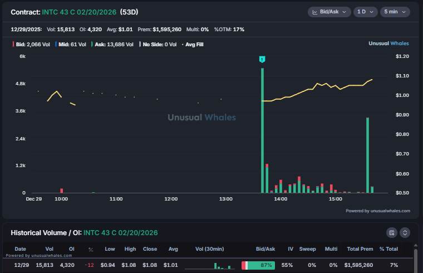Click the INTC 43 C 02/20/2026 contract title

point(79,12)
